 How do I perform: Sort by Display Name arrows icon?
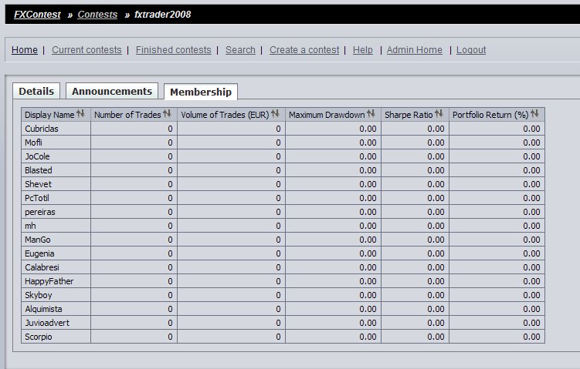[80, 114]
